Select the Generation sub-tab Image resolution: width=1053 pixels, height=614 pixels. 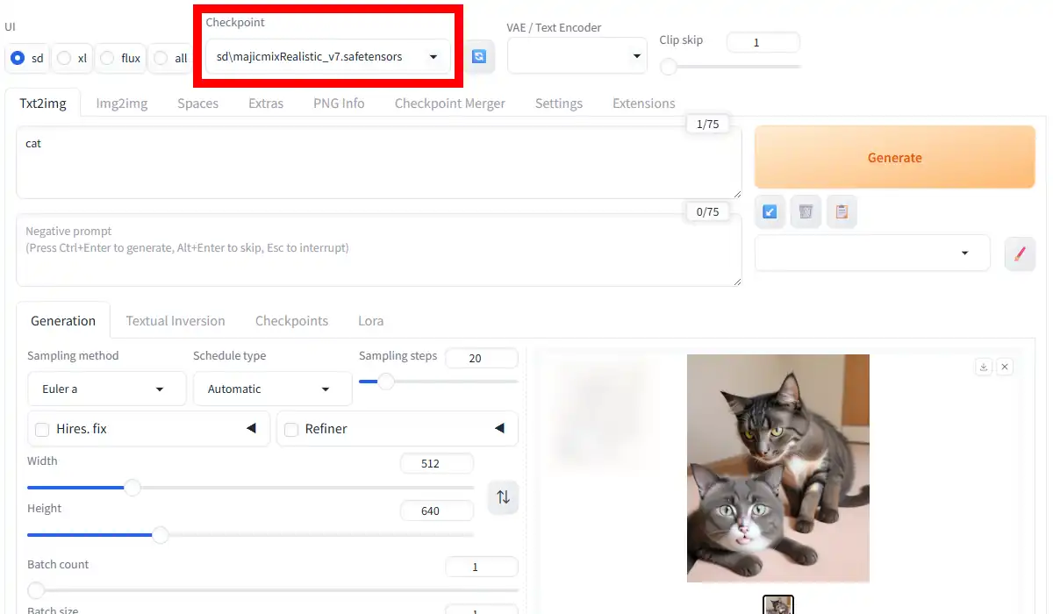63,321
